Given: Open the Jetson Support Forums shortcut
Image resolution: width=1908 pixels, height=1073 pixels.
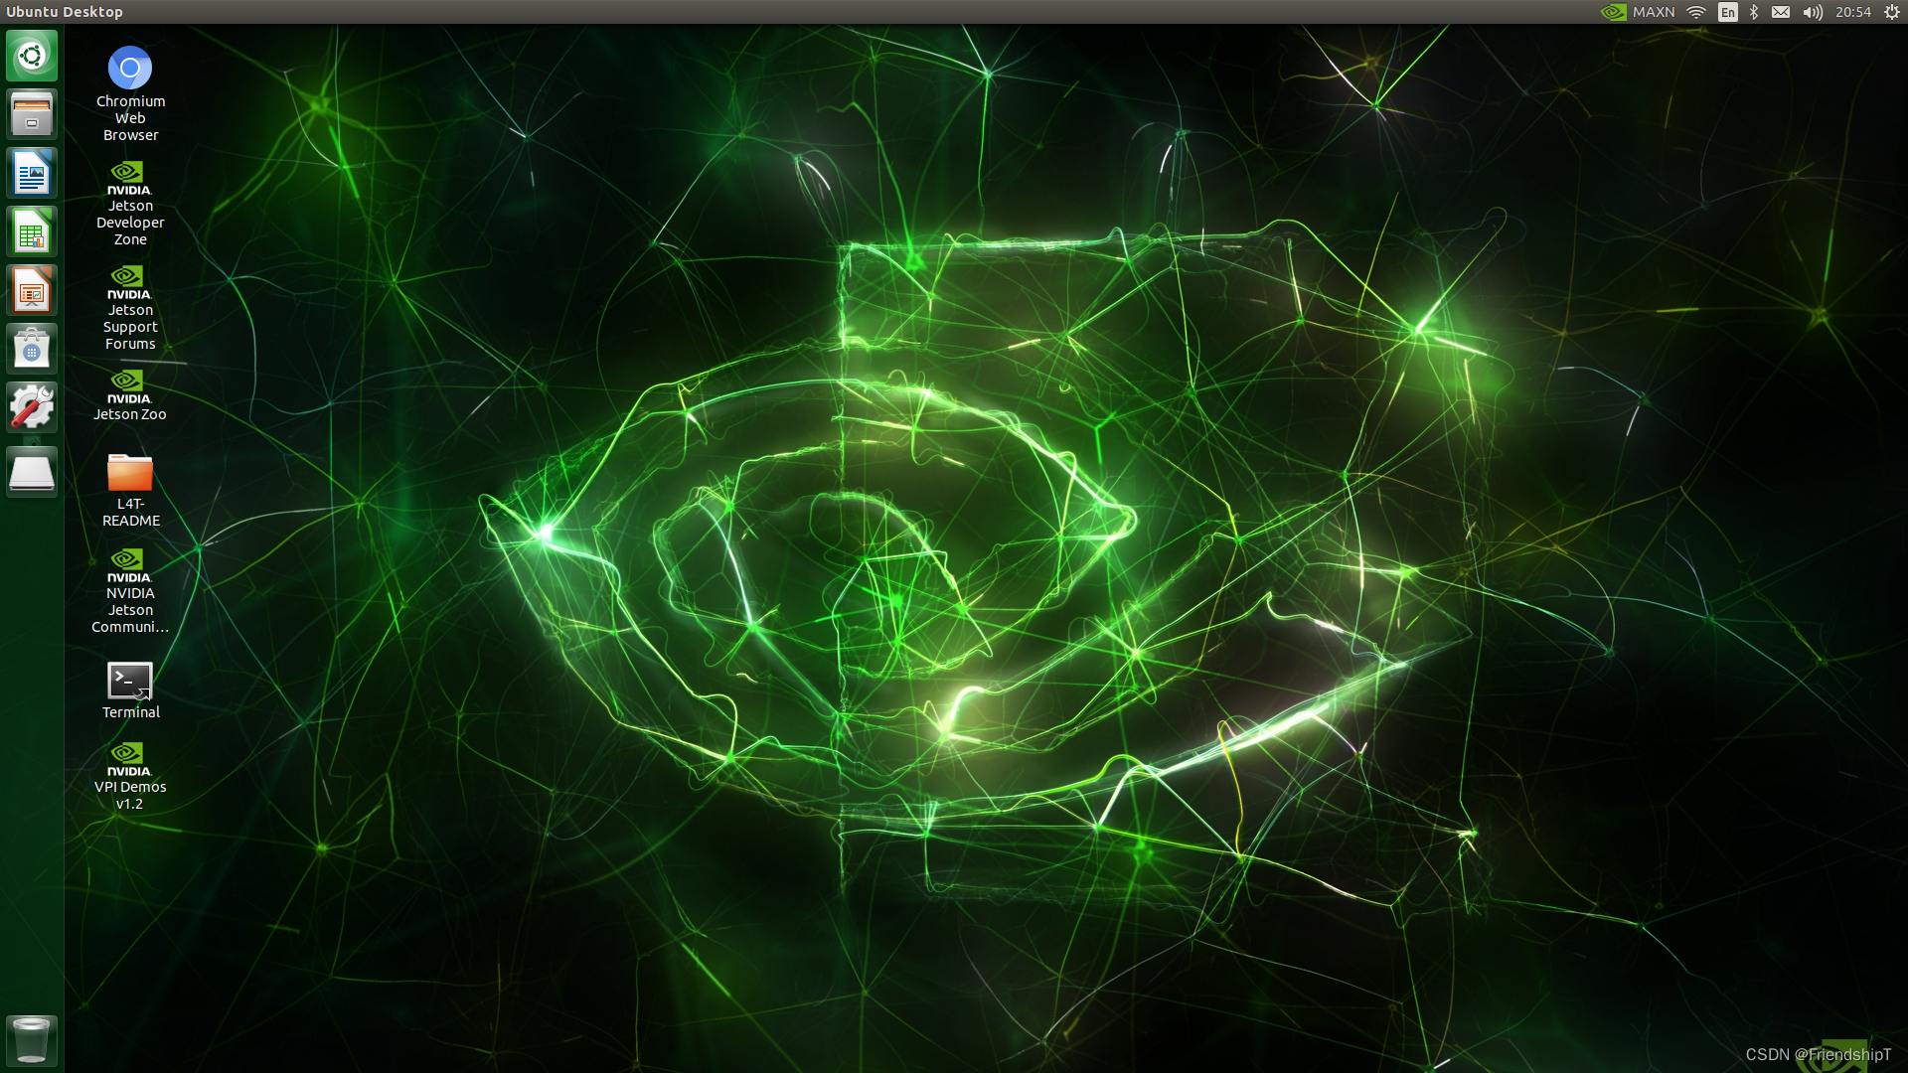Looking at the screenshot, I should [x=130, y=283].
